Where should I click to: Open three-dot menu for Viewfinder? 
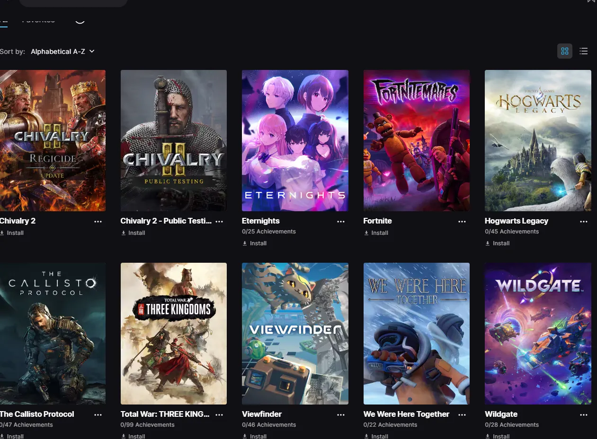(341, 414)
